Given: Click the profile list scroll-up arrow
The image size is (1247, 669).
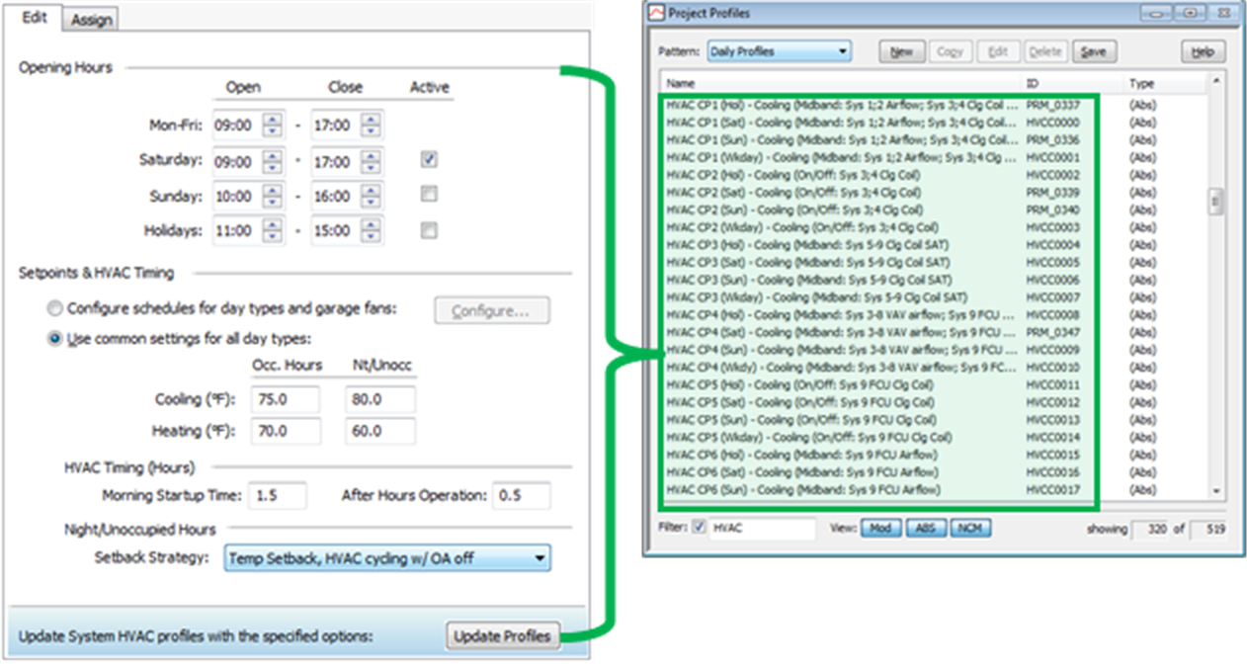Looking at the screenshot, I should pos(1216,81).
